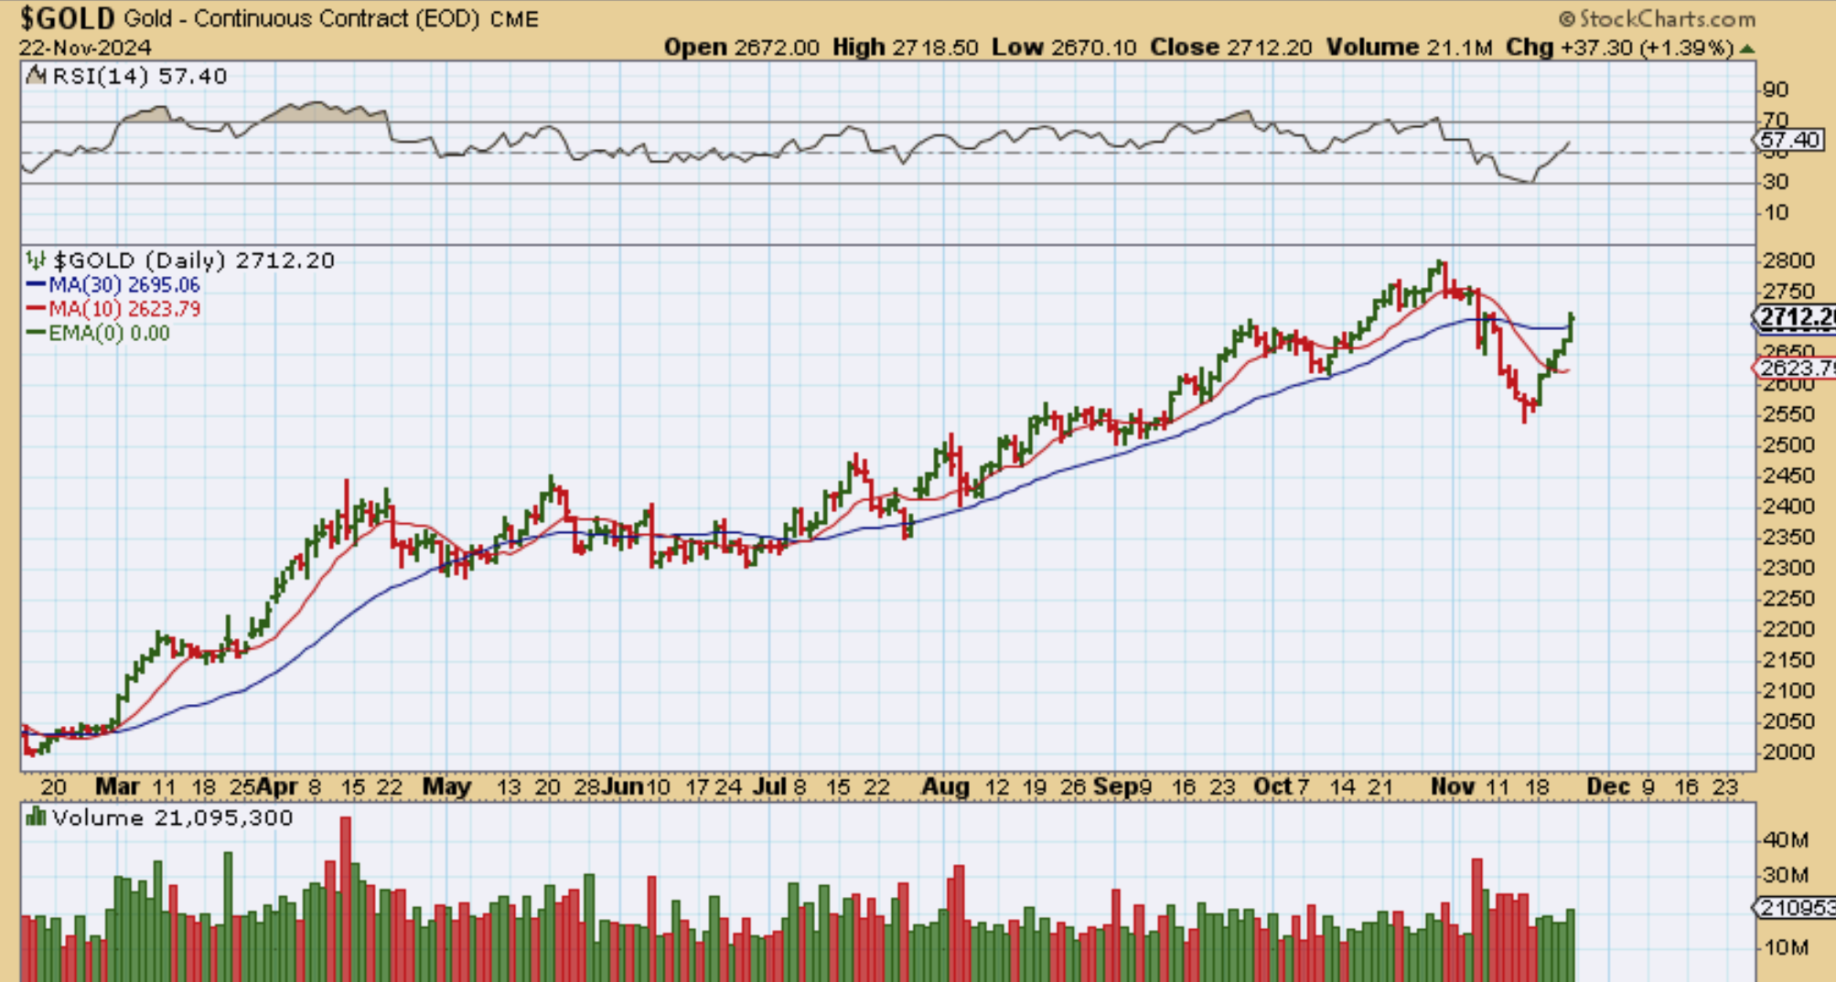Image resolution: width=1836 pixels, height=982 pixels.
Task: Click the 90 level on the RSI axis
Action: [1775, 90]
